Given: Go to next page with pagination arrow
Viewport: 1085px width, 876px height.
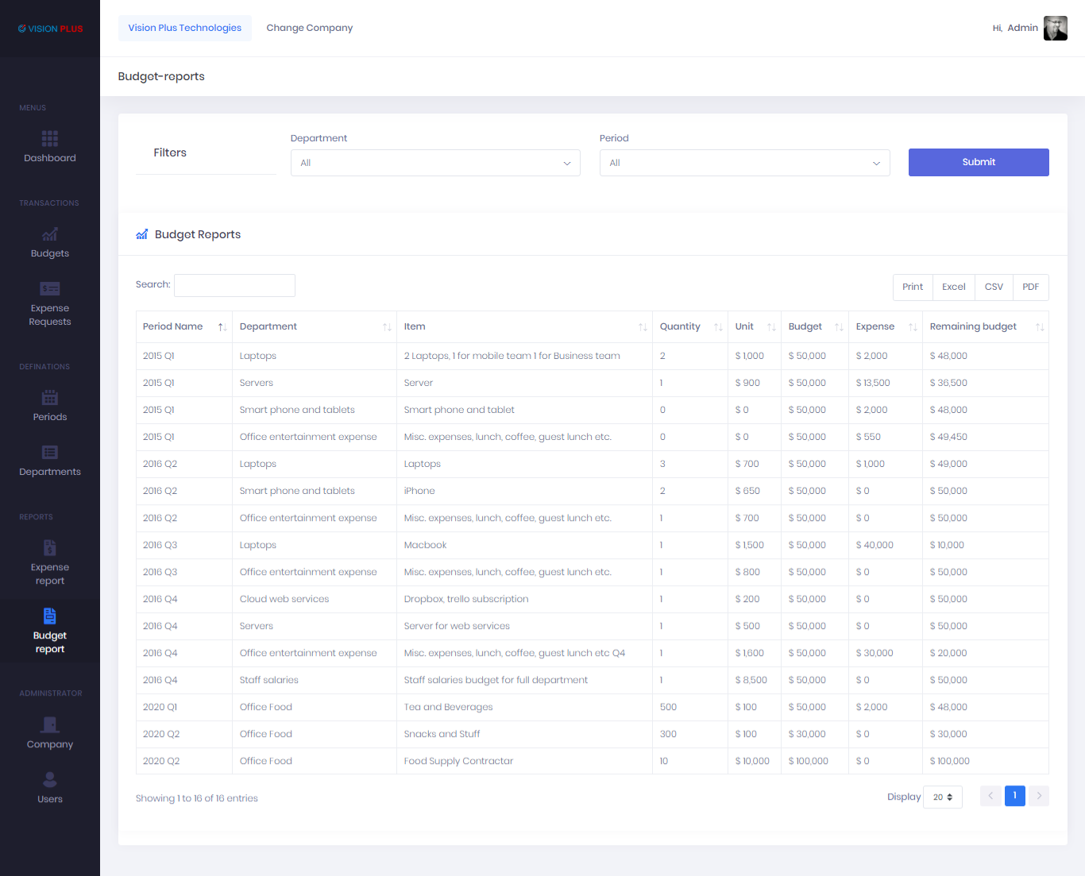Looking at the screenshot, I should pyautogui.click(x=1039, y=796).
